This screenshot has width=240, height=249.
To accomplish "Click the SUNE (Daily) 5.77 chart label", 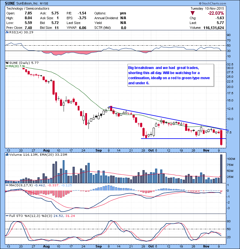I will (24, 63).
